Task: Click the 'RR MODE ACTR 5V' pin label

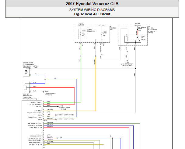Action: point(36,136)
